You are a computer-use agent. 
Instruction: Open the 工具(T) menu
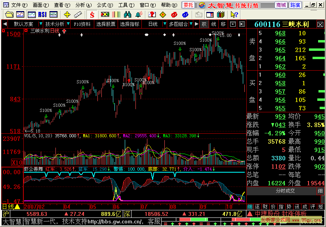pyautogui.click(x=126, y=5)
